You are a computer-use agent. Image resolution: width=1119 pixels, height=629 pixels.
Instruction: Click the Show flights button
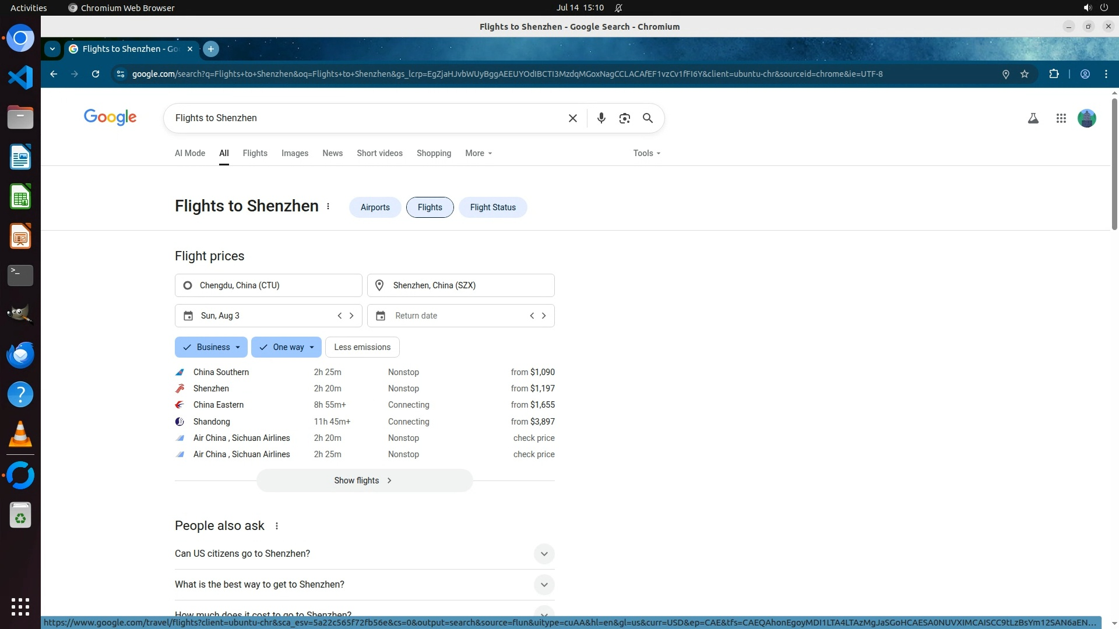tap(364, 480)
